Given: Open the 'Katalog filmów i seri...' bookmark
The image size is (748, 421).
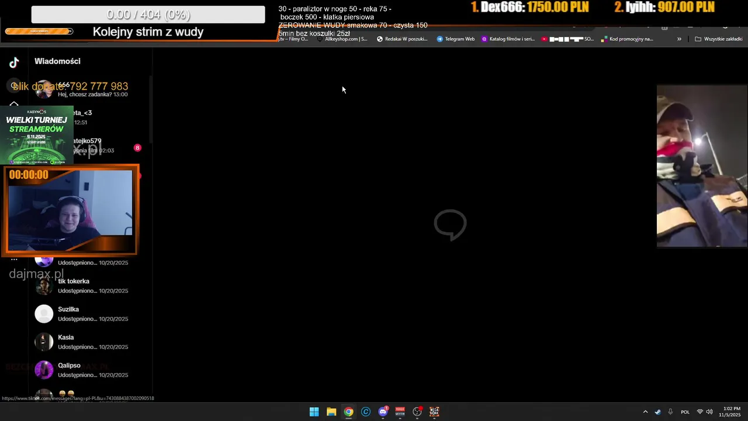Looking at the screenshot, I should (508, 39).
